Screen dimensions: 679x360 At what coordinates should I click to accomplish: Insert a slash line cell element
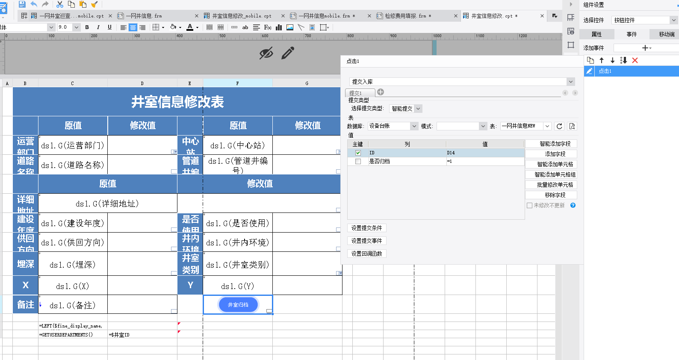[301, 27]
